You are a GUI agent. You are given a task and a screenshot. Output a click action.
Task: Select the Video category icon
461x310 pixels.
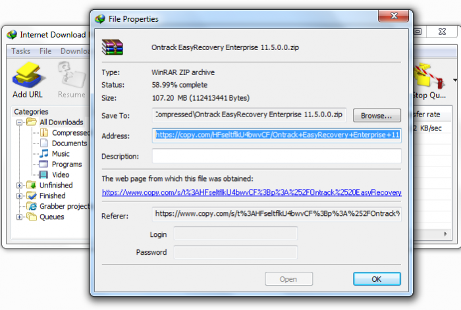43,174
